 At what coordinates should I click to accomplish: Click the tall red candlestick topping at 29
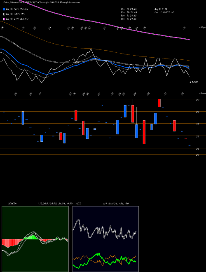(159, 103)
